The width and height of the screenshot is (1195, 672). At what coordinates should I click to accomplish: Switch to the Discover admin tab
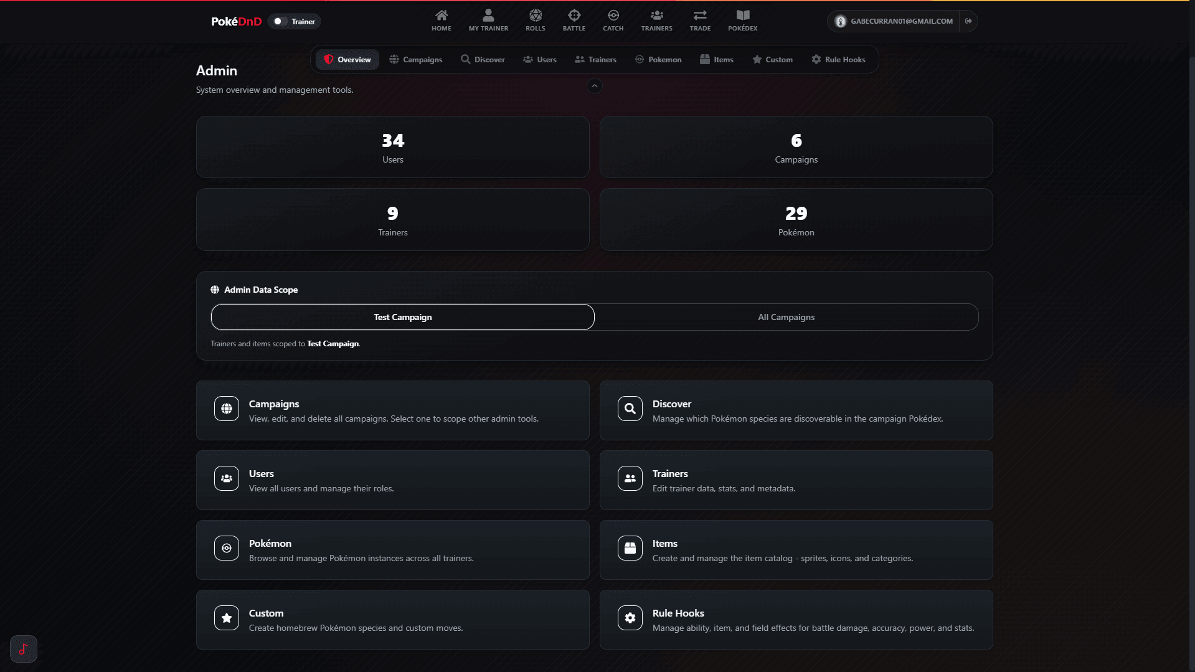click(x=483, y=60)
